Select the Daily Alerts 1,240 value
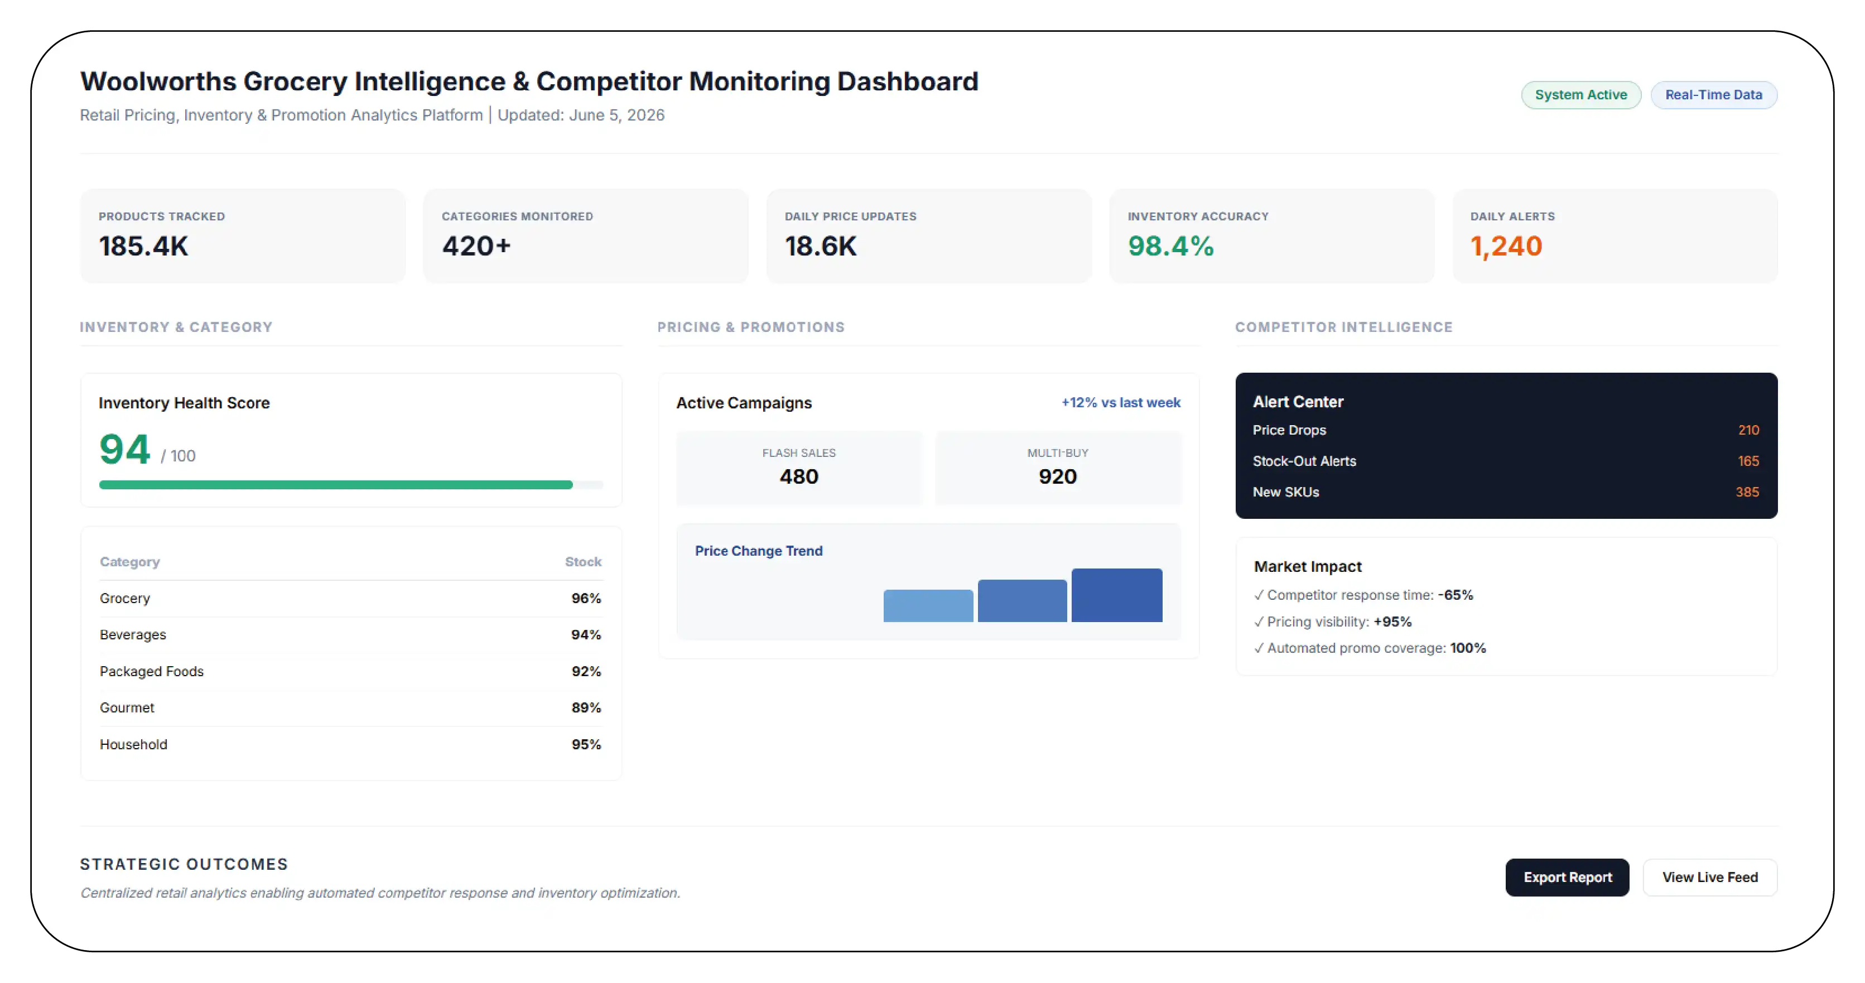 click(x=1506, y=246)
